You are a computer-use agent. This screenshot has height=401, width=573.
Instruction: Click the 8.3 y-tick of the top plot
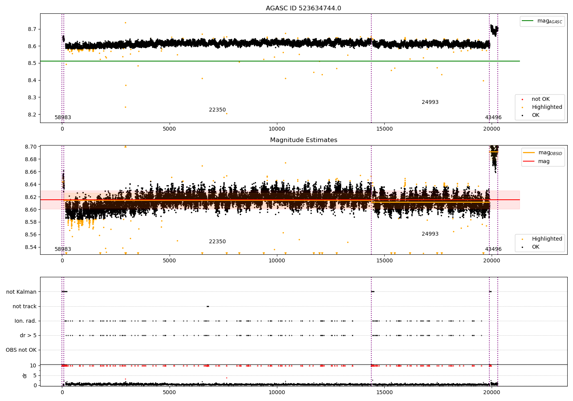click(32, 97)
